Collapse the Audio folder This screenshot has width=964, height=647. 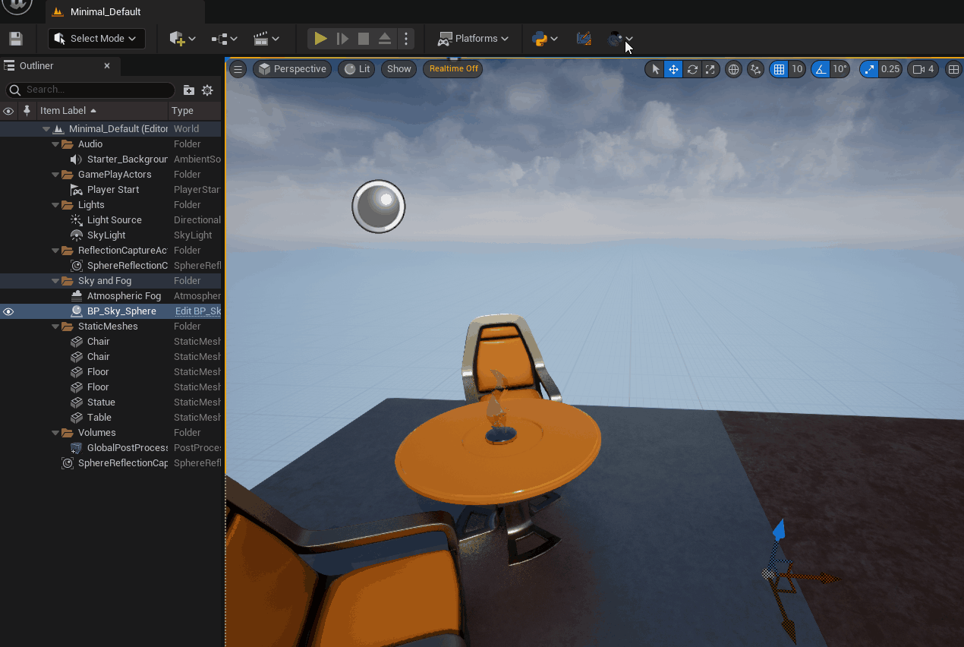[55, 144]
